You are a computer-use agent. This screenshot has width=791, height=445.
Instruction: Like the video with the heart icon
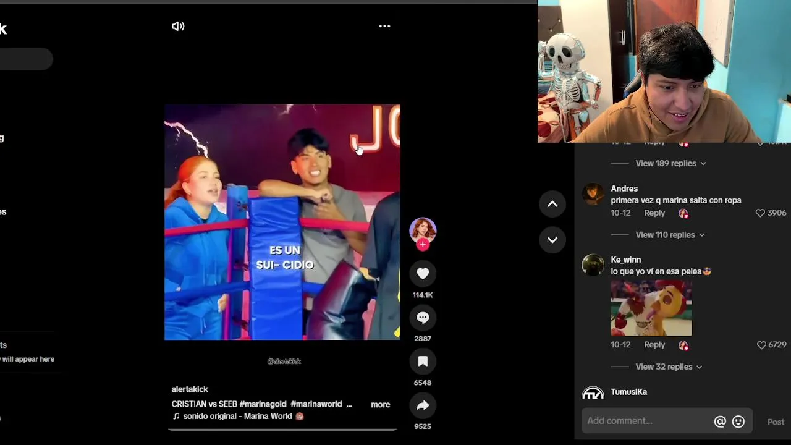(x=423, y=274)
